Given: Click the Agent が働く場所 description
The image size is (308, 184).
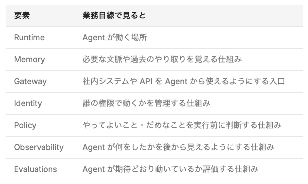Looking at the screenshot, I should (115, 38).
